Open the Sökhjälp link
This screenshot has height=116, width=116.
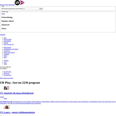3,35
